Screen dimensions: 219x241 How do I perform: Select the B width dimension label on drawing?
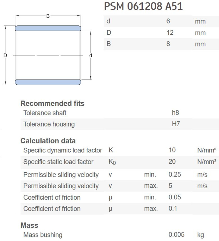click(x=48, y=16)
